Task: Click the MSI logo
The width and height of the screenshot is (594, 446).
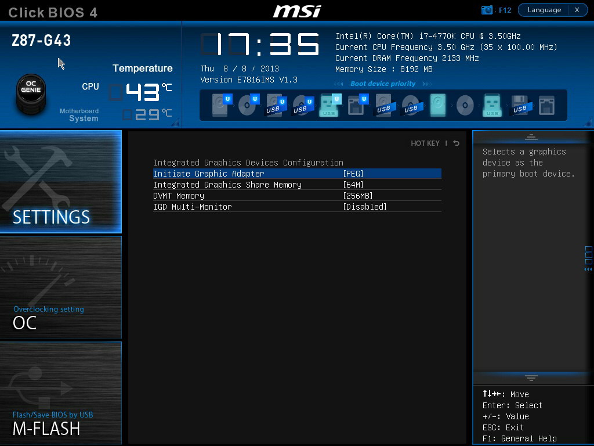Action: click(x=297, y=11)
